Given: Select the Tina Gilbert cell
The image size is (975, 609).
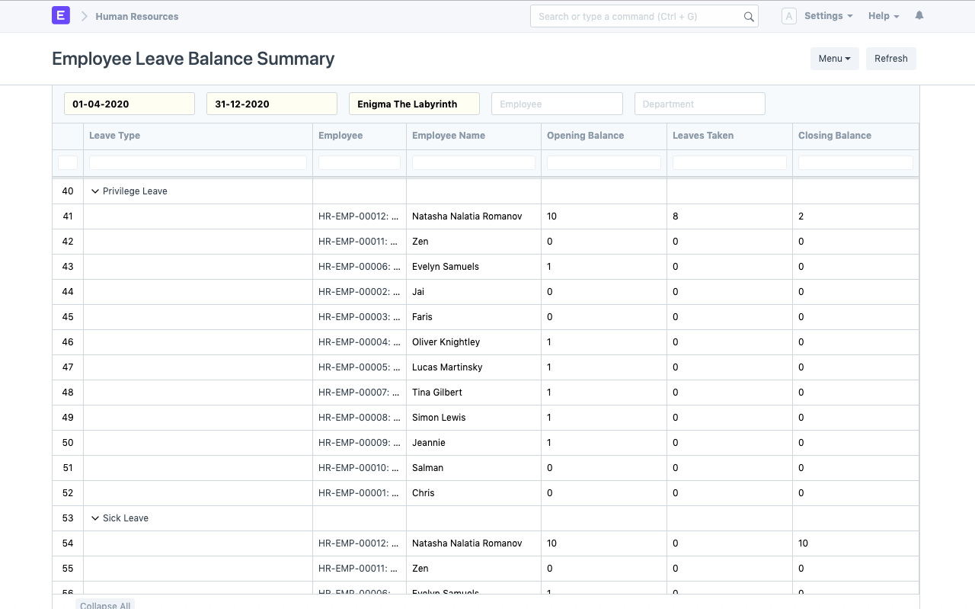Looking at the screenshot, I should (x=474, y=393).
